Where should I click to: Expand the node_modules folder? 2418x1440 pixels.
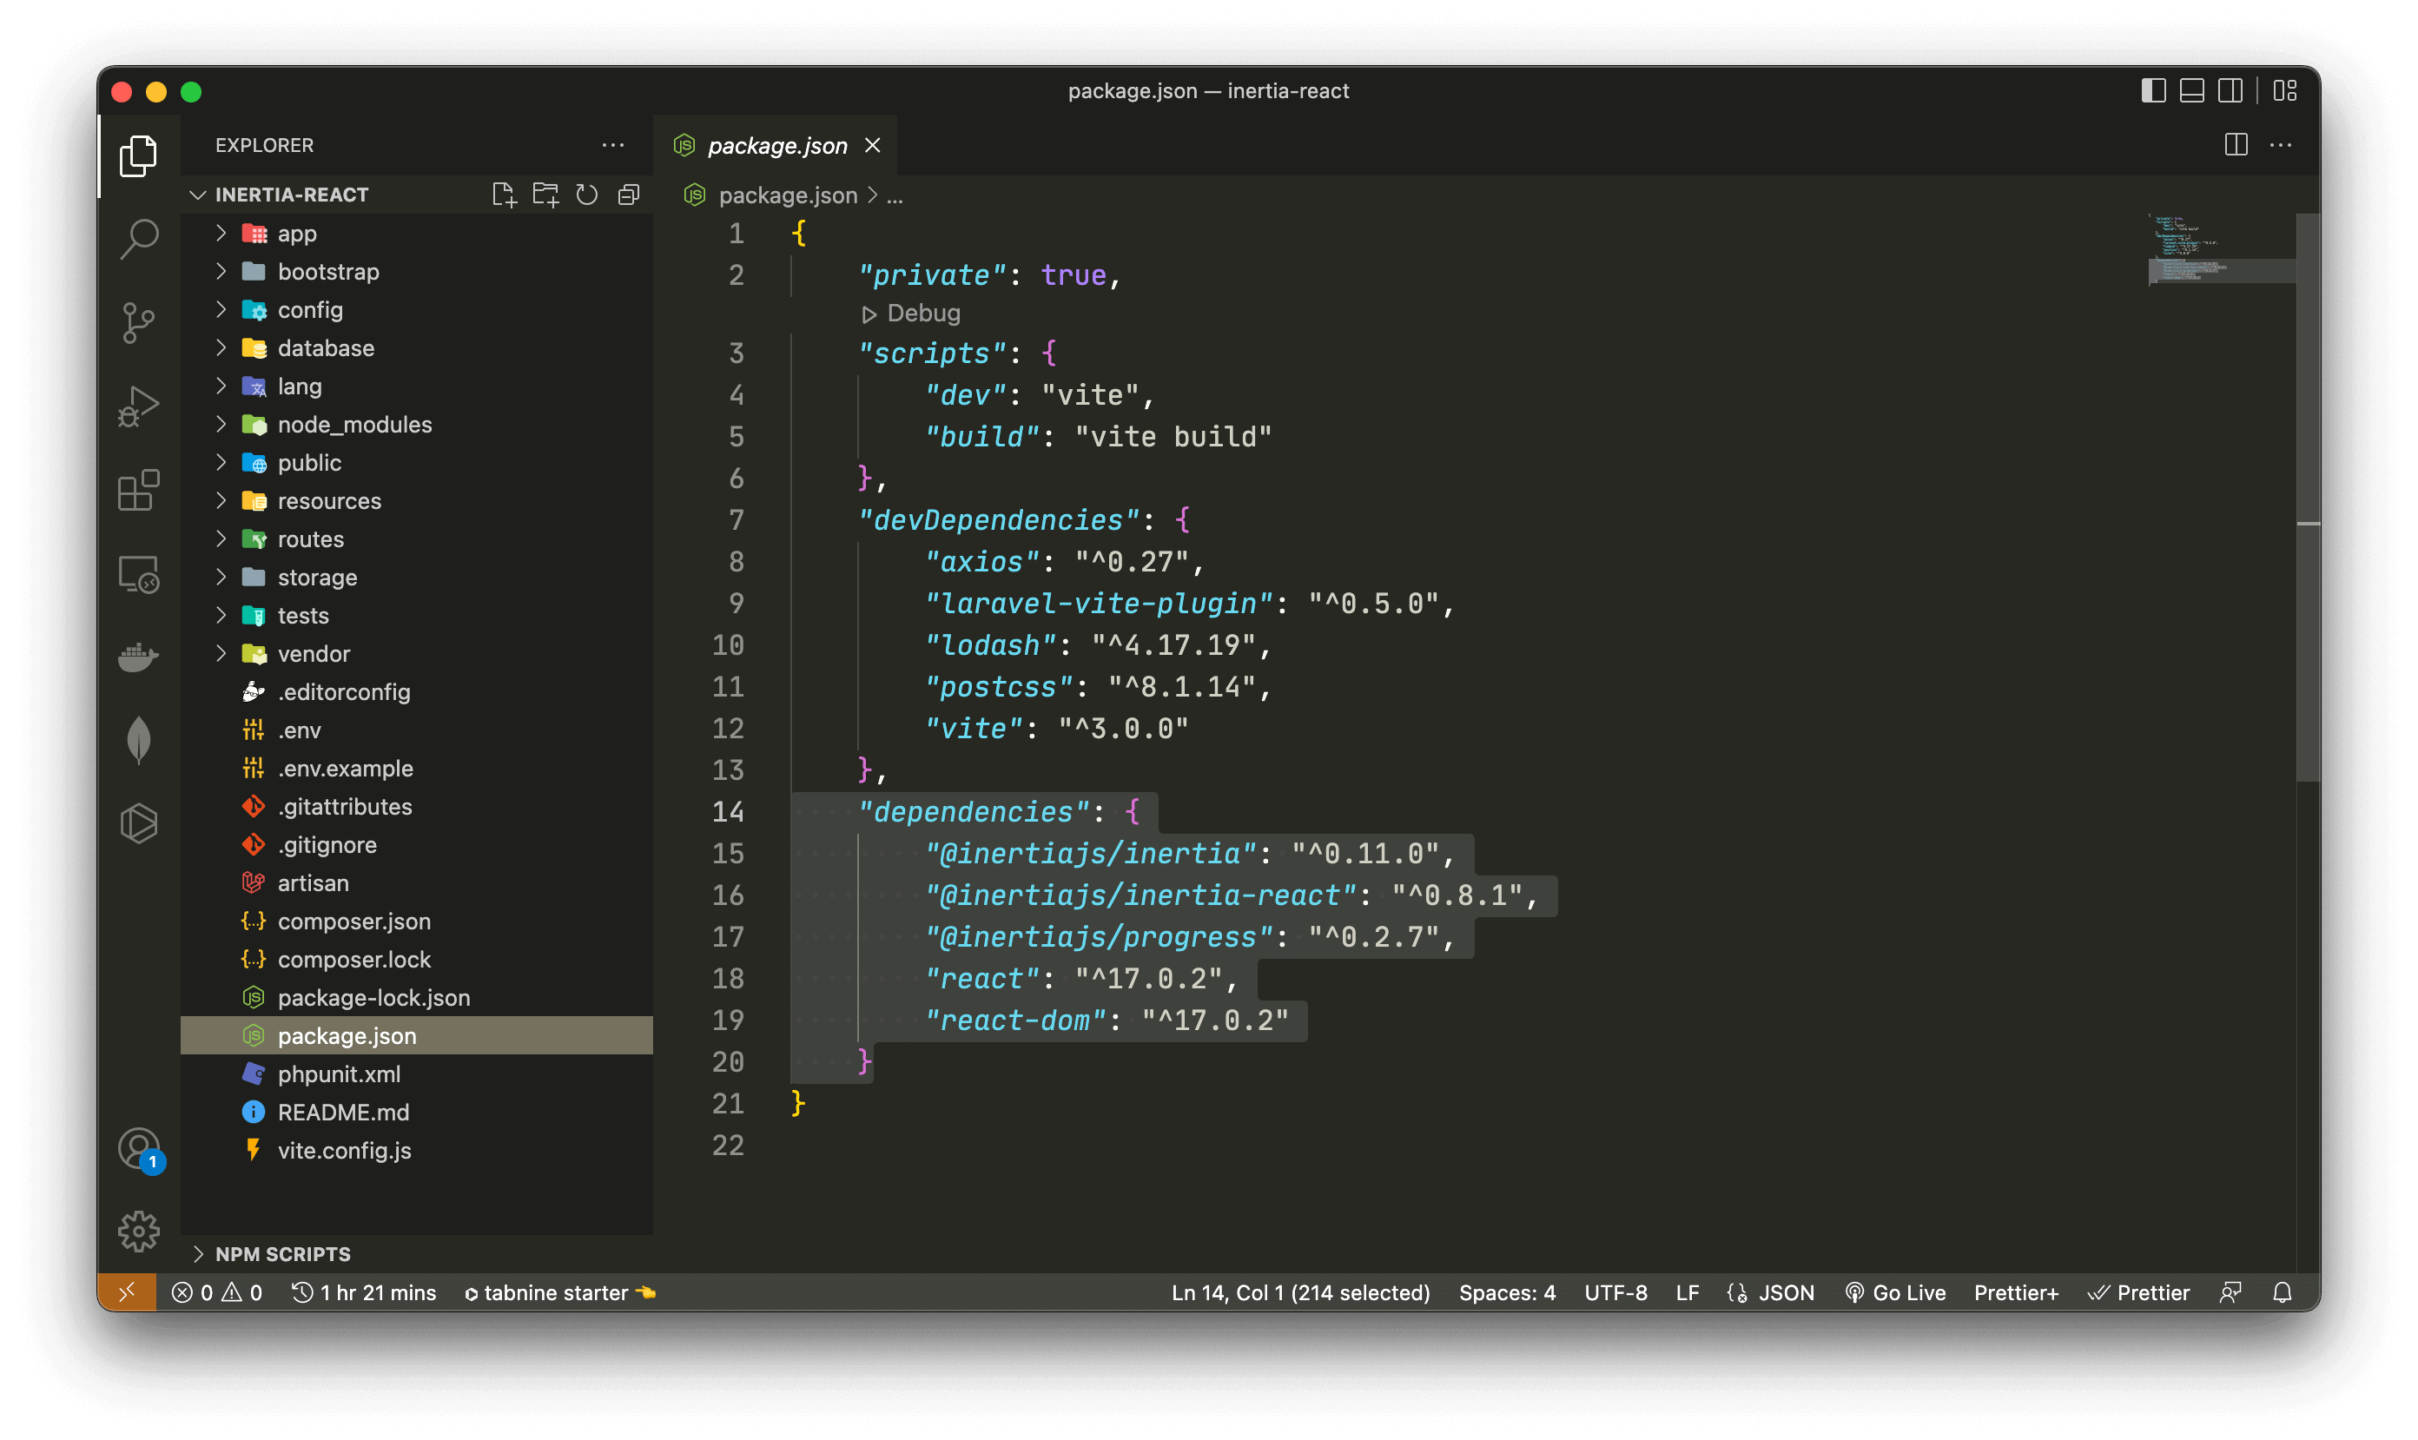(x=354, y=425)
